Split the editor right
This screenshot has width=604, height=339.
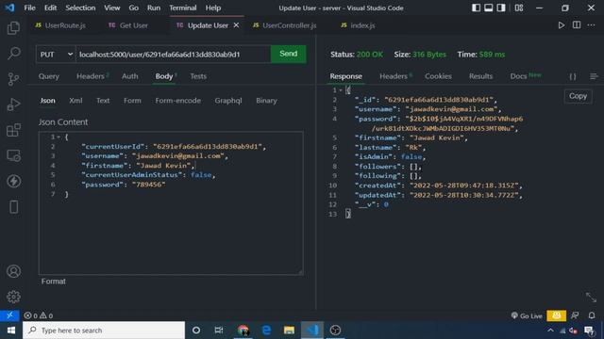(x=577, y=25)
